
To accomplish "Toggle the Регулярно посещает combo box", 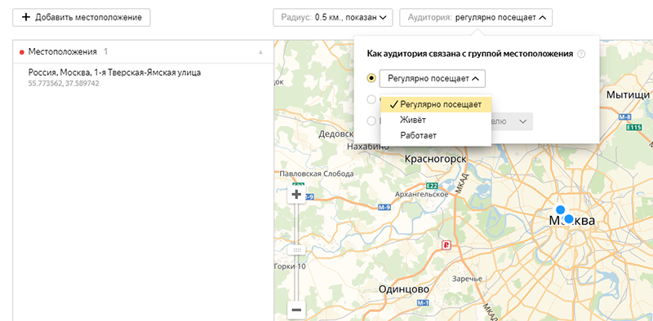I will (x=433, y=78).
